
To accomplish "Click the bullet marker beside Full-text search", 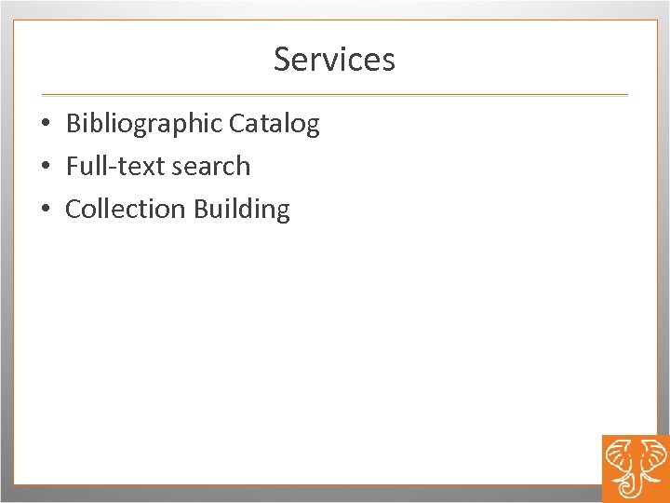I will point(46,167).
